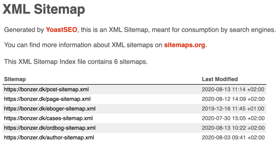Open the ordbog-sitemap.xml URL
This screenshot has height=149, width=278.
coord(50,128)
